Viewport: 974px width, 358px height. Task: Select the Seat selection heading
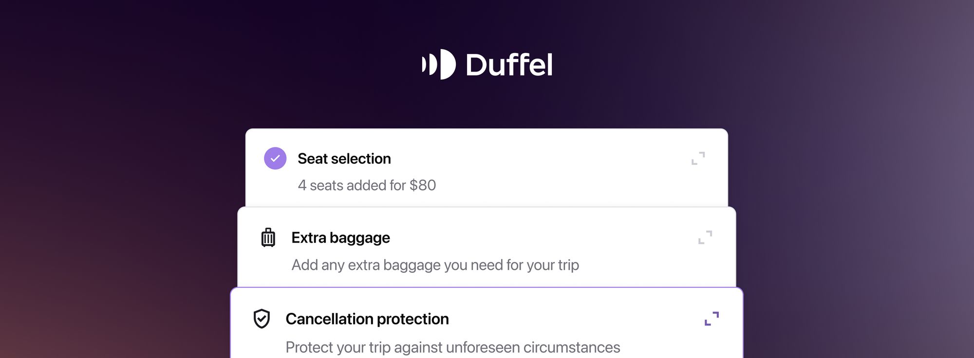coord(344,159)
